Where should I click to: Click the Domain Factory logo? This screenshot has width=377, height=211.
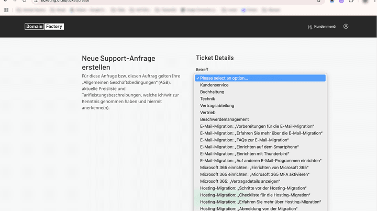(44, 26)
